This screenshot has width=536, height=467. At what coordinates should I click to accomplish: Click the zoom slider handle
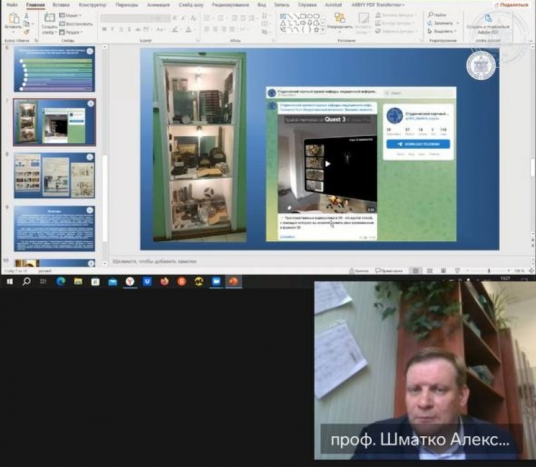pyautogui.click(x=489, y=271)
